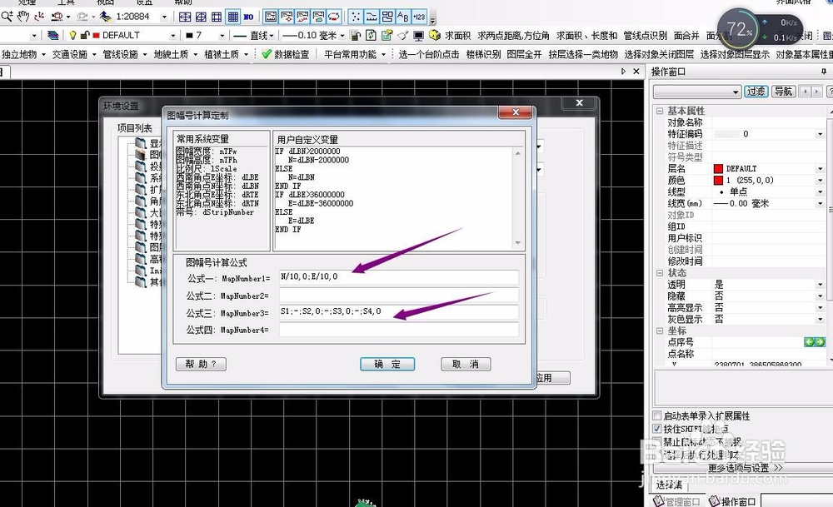Click the 帮助? button
The image size is (833, 507).
(201, 364)
